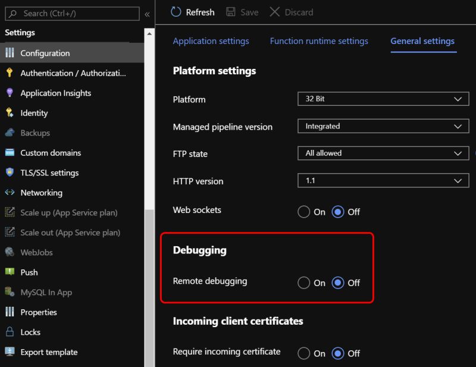The width and height of the screenshot is (476, 367).
Task: Refresh the configuration page
Action: 192,11
